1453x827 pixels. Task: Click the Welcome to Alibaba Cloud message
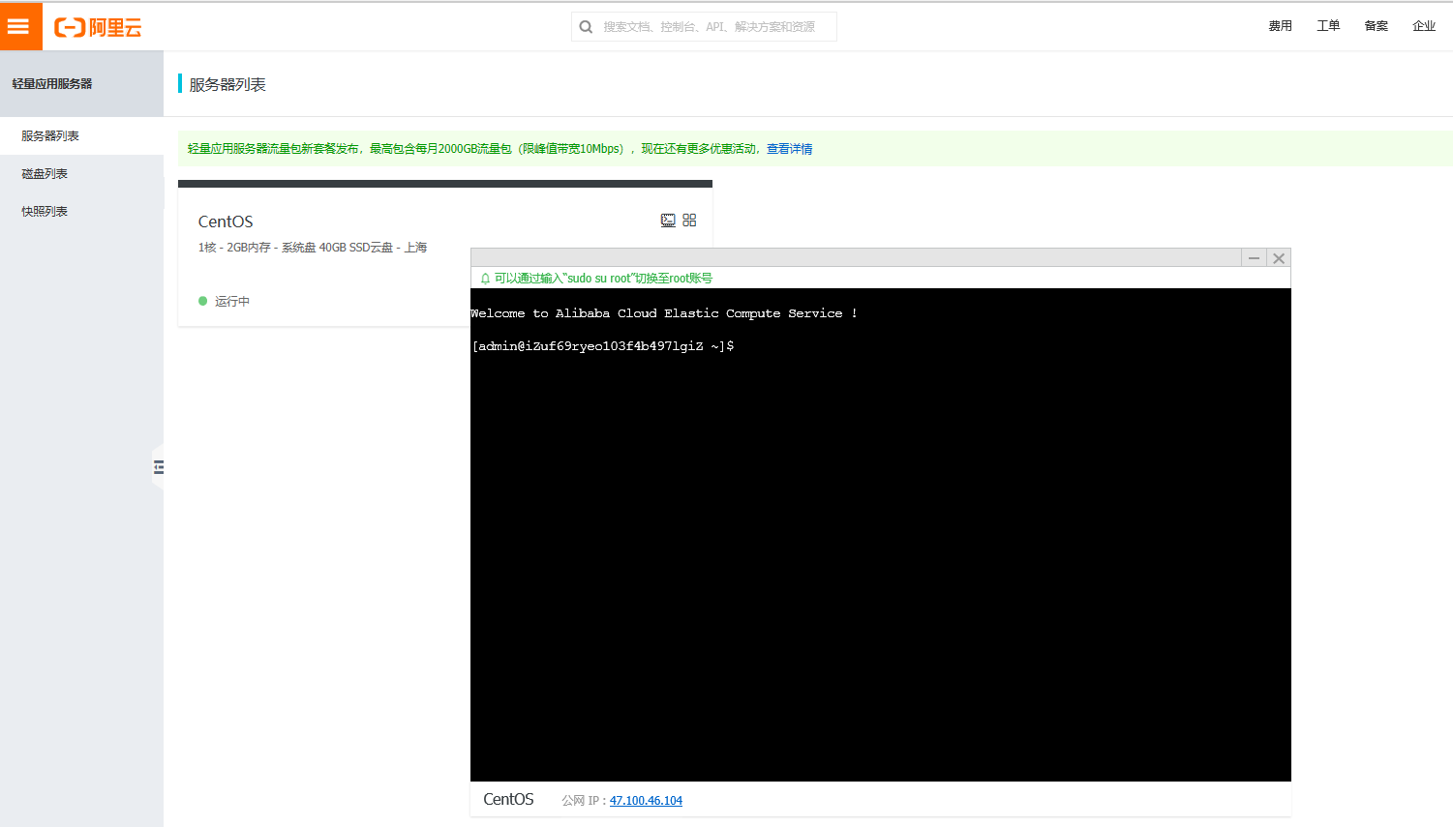(664, 313)
